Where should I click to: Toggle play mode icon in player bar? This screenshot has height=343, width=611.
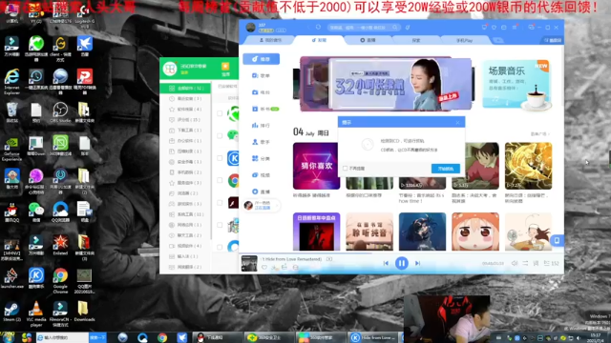[525, 263]
